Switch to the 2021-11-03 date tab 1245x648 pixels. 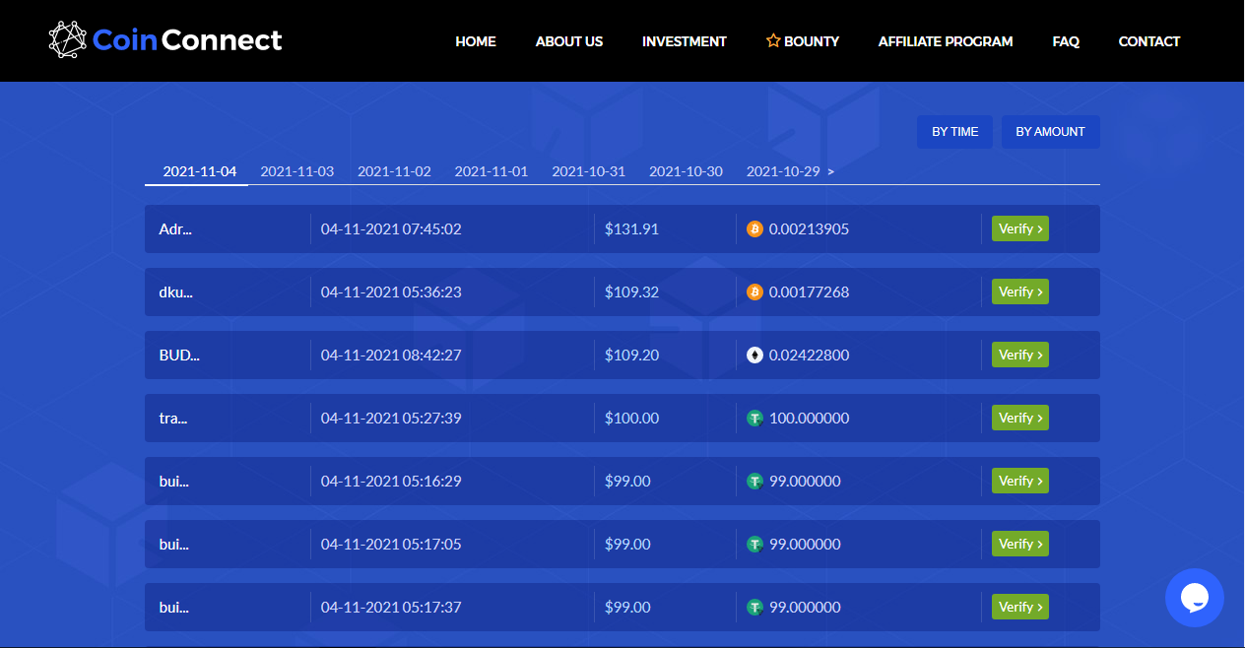click(x=297, y=170)
